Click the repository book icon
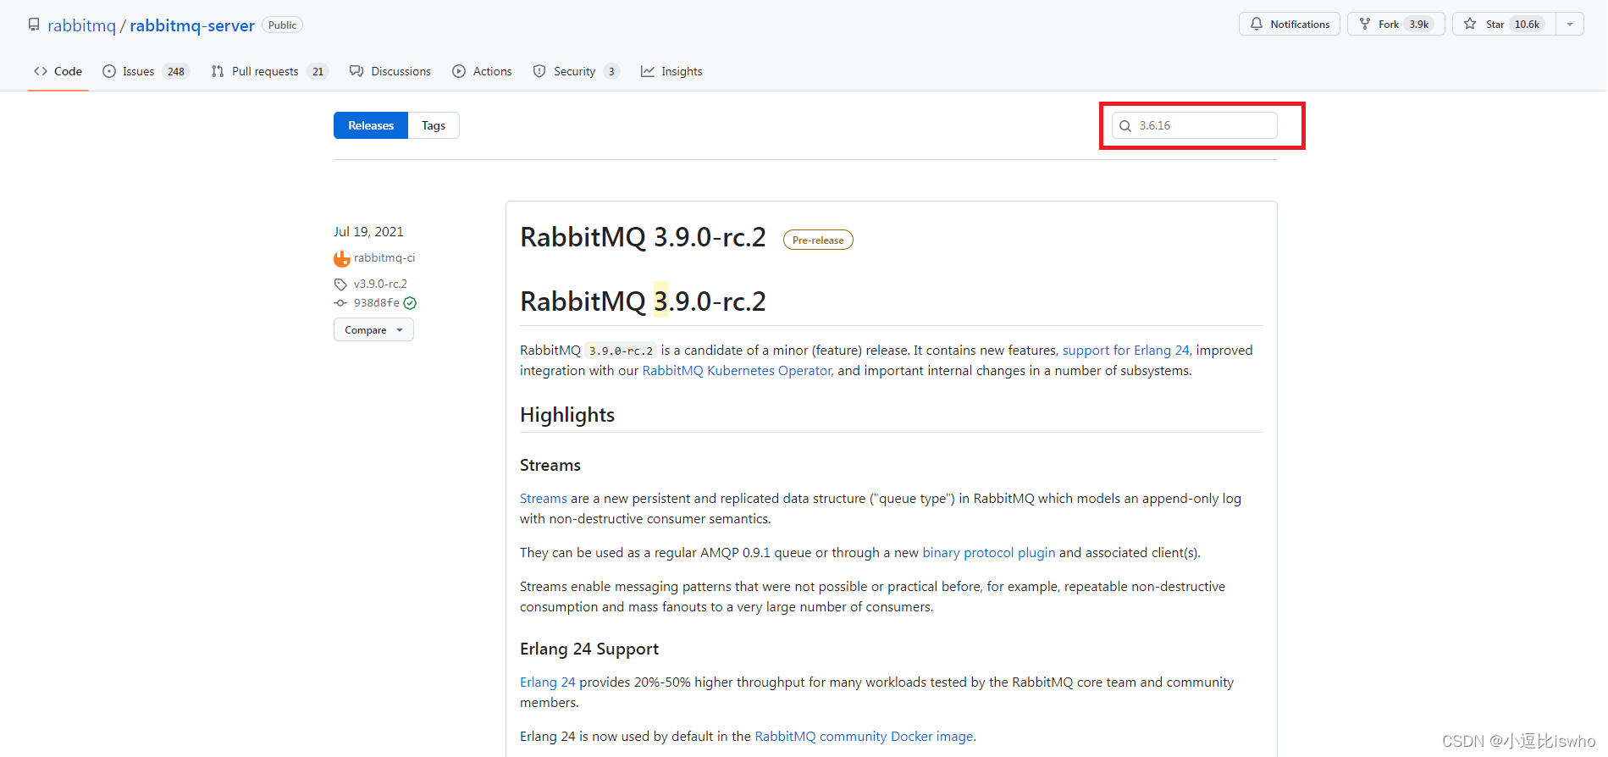This screenshot has height=757, width=1608. click(34, 25)
